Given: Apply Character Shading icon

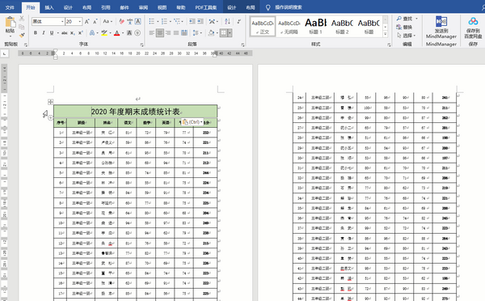Looking at the screenshot, I should tap(129, 33).
